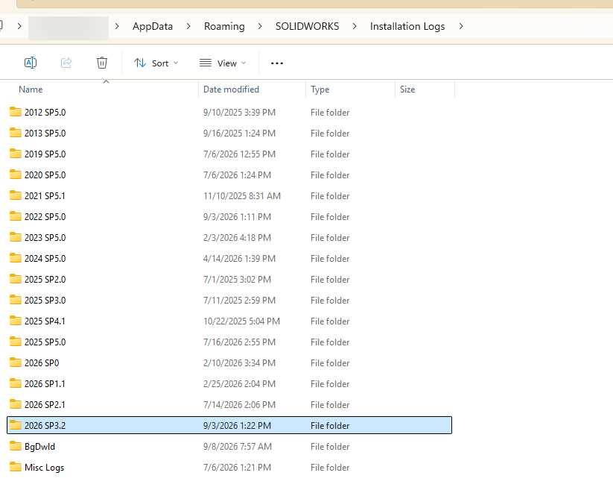Go to Roaming in the address bar
613x493 pixels.
224,26
